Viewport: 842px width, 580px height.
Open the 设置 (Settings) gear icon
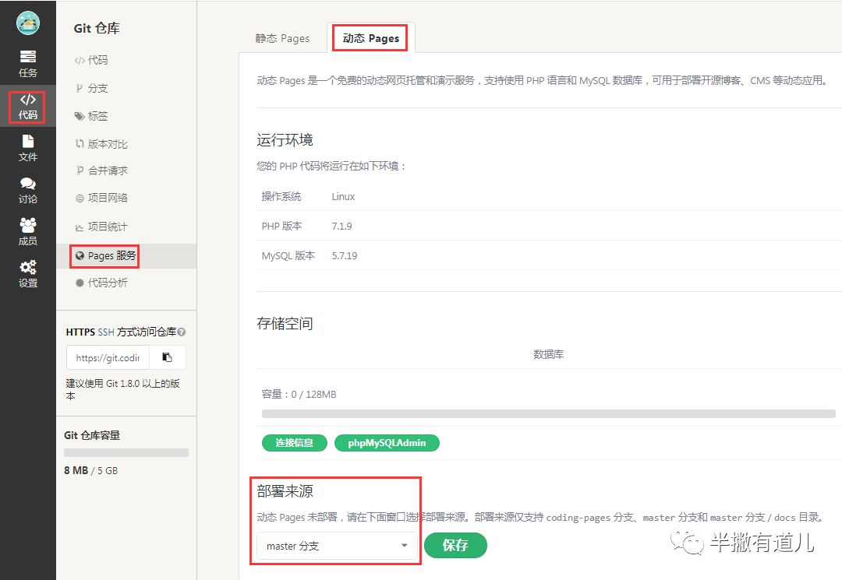click(28, 273)
